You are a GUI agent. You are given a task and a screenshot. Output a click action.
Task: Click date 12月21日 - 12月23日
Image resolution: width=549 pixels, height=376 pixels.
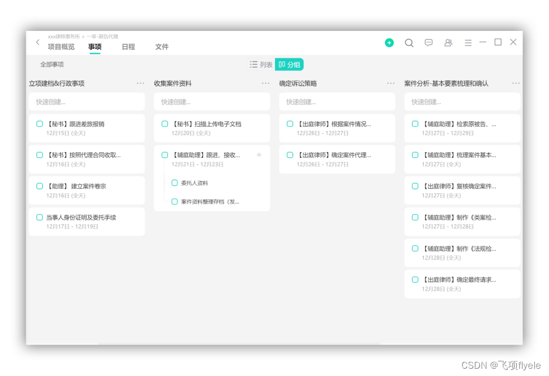(197, 164)
